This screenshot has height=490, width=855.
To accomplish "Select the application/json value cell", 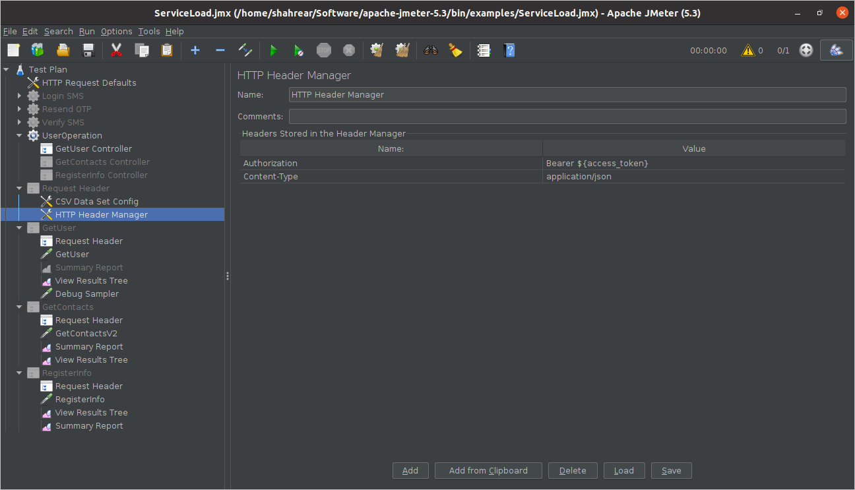I will point(694,176).
